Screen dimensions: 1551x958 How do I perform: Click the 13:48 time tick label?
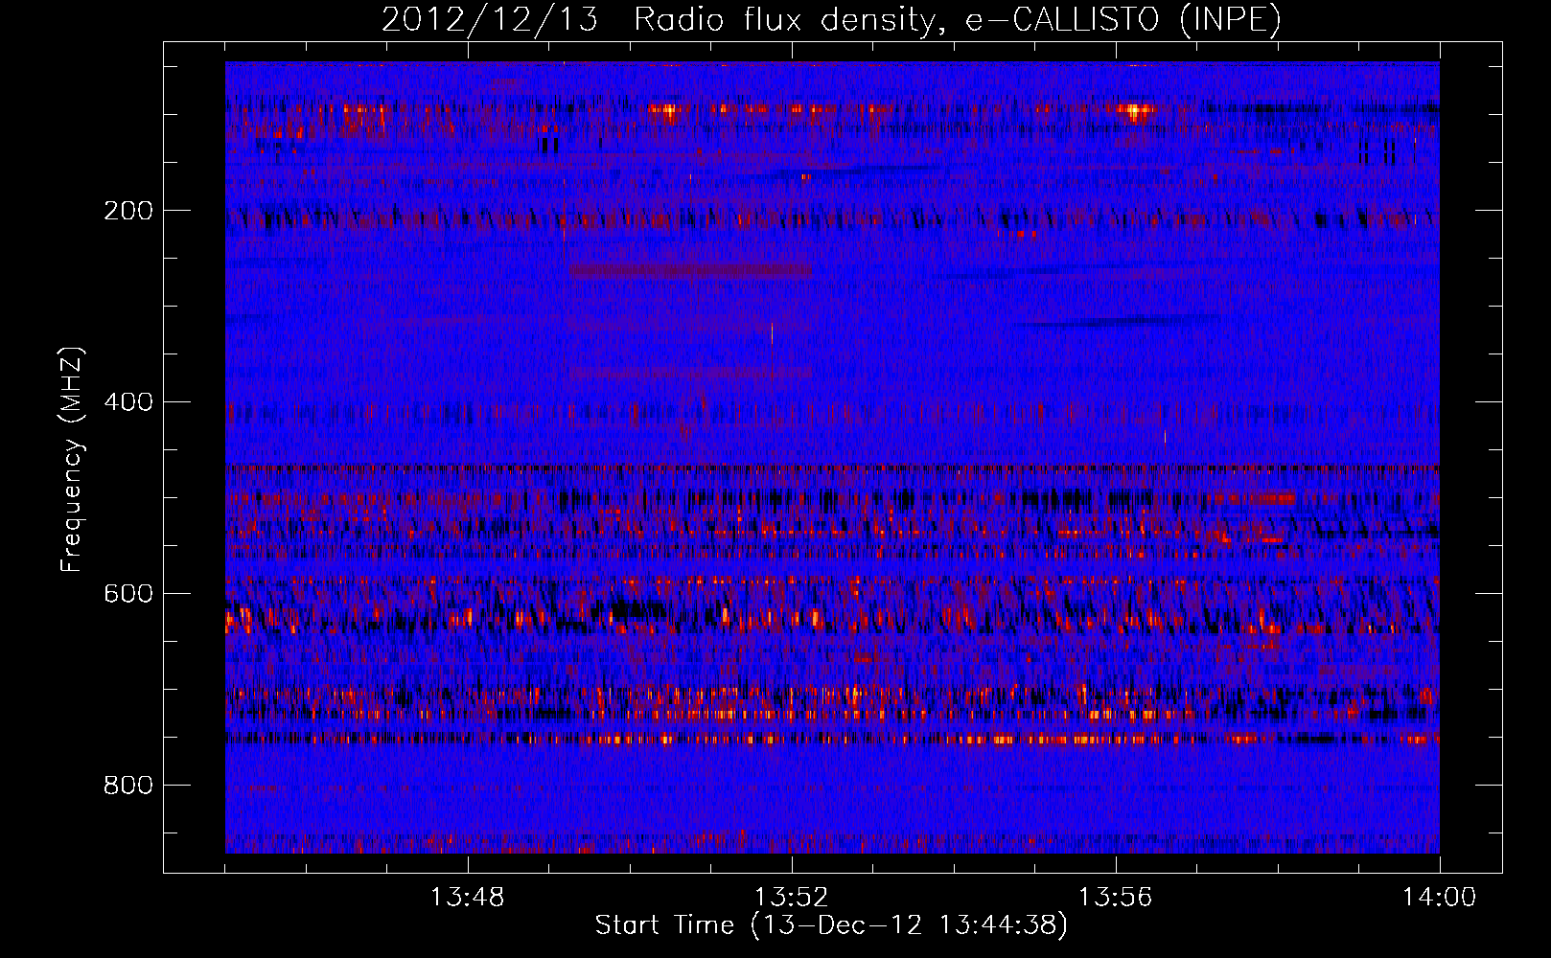(x=467, y=898)
